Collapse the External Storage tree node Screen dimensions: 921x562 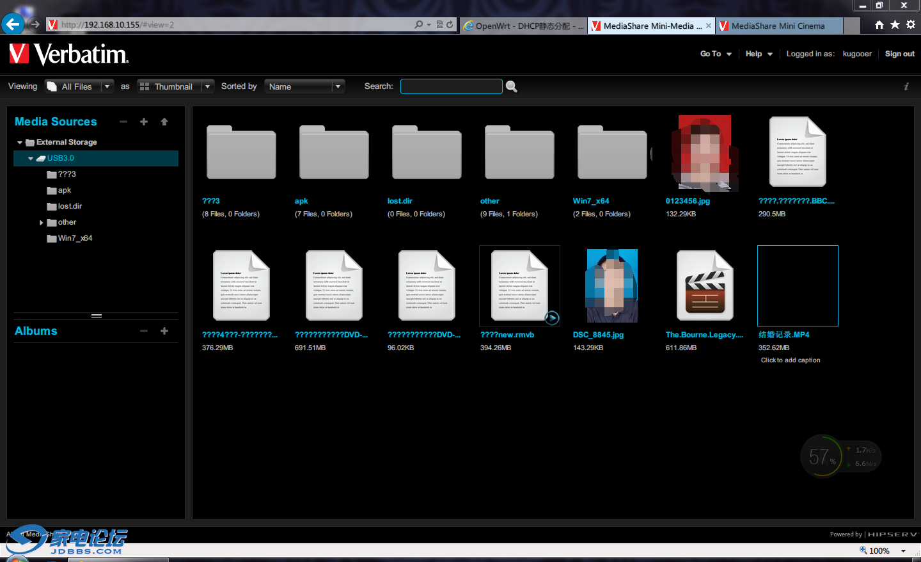click(x=20, y=143)
